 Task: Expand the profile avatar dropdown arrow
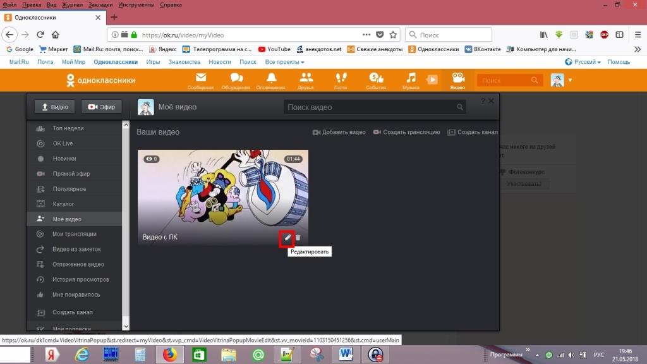point(571,80)
